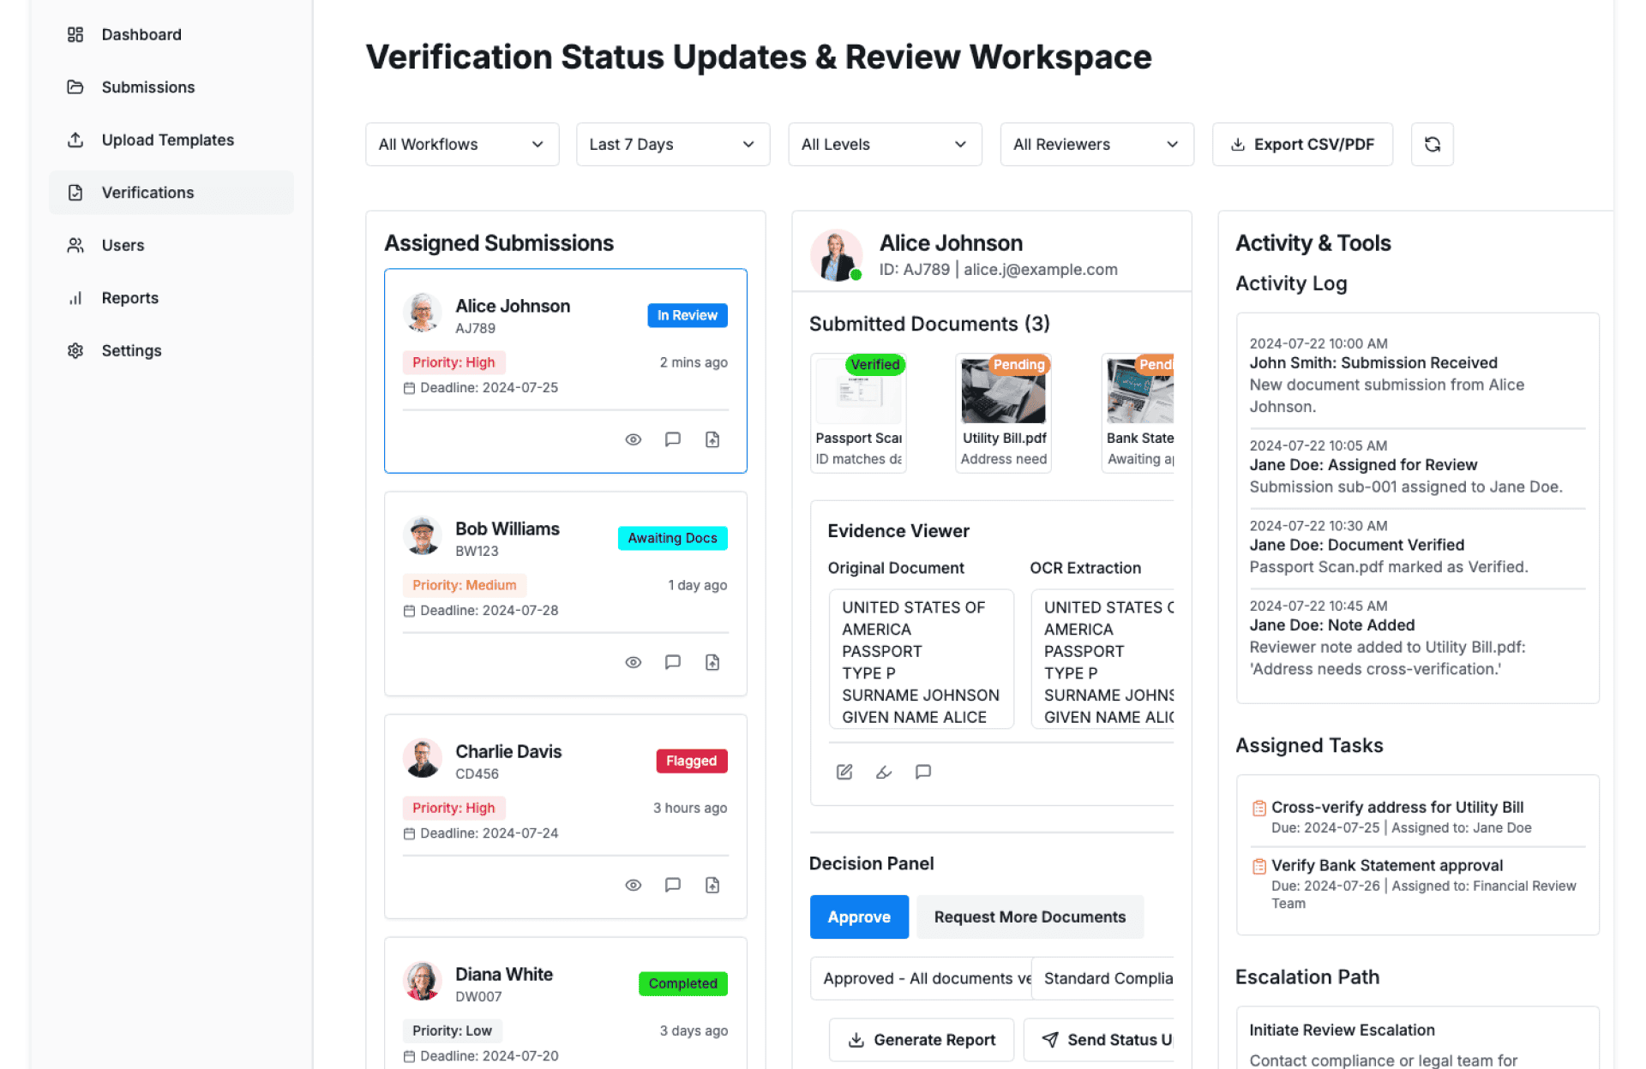Toggle eye view icon on Bob Williams card
The height and width of the screenshot is (1069, 1646).
633,662
